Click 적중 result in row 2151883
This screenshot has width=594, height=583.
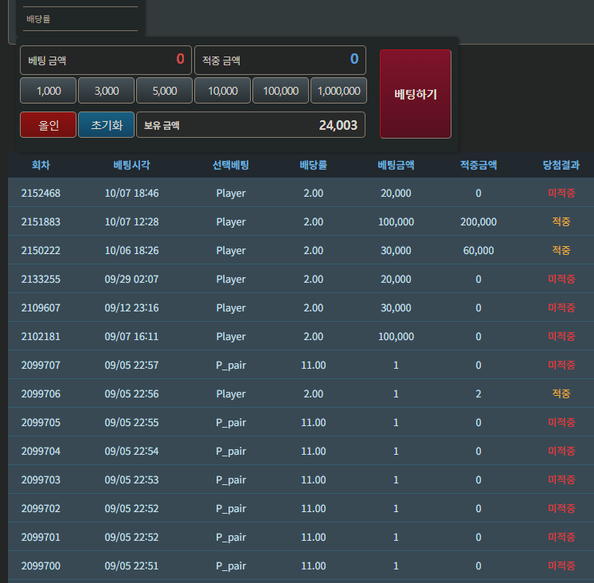click(561, 221)
